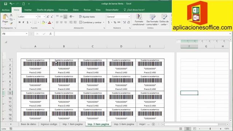Click the formula bar input
Image resolution: width=233 pixels, height=131 pixels.
141,34
